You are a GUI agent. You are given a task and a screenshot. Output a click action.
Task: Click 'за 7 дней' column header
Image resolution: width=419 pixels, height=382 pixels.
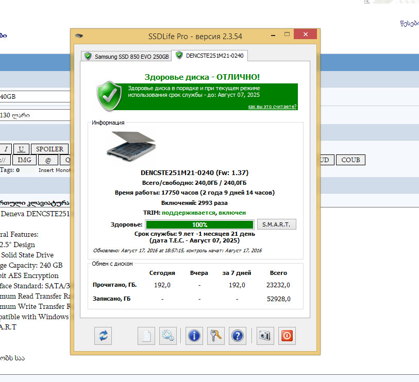(x=237, y=273)
